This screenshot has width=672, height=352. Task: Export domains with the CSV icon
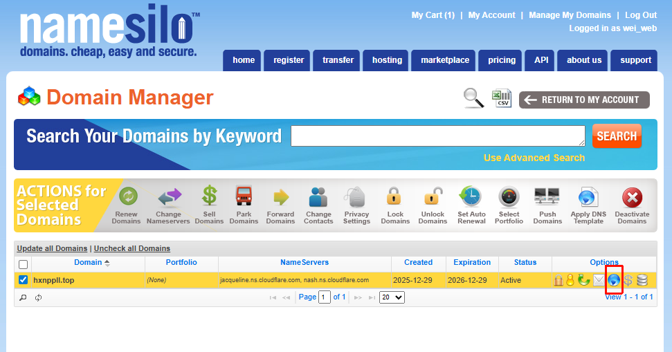coord(502,98)
